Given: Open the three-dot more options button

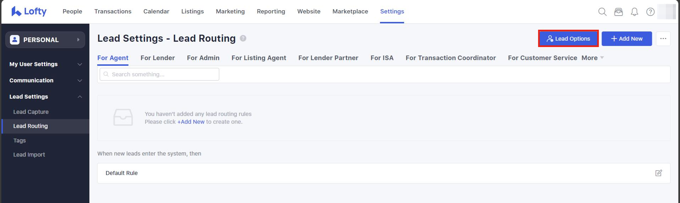Looking at the screenshot, I should point(663,39).
